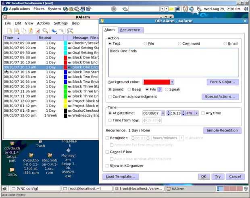The image size is (250, 198).
Task: Click the Fedora logo on the top panel
Action: tap(5, 9)
